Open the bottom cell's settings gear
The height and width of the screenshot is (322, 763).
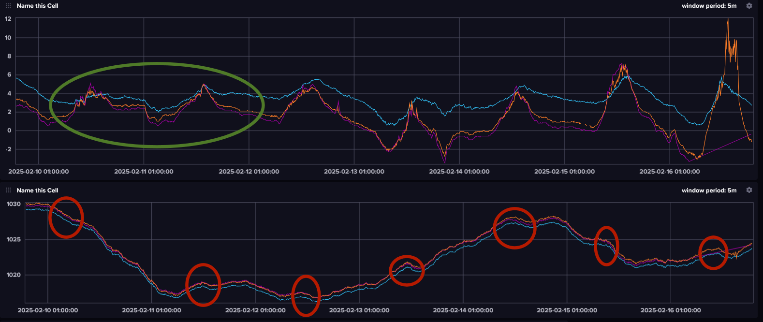749,190
